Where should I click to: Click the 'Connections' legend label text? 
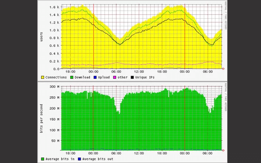tap(56, 77)
